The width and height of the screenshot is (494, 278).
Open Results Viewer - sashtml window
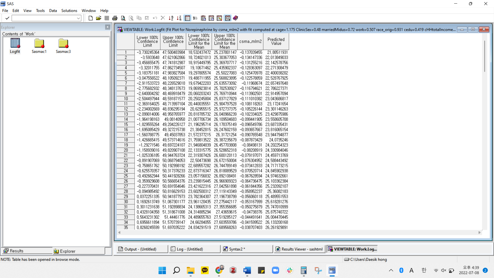pyautogui.click(x=299, y=249)
